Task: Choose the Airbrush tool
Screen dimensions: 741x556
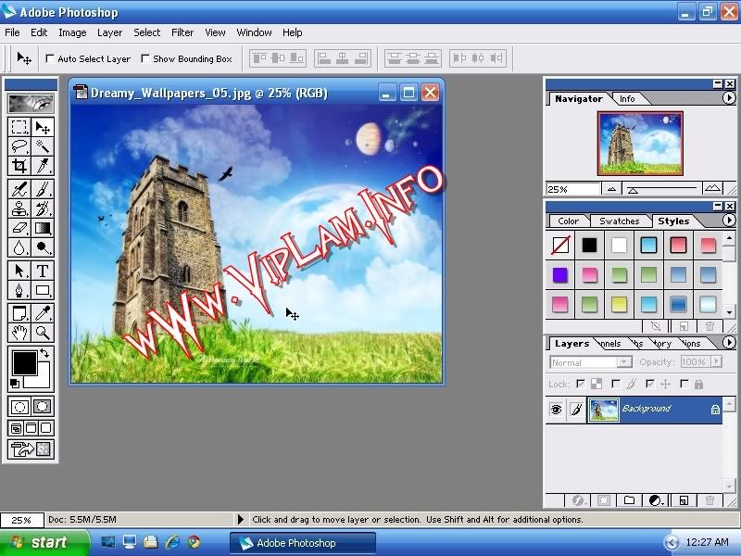Action: 19,189
